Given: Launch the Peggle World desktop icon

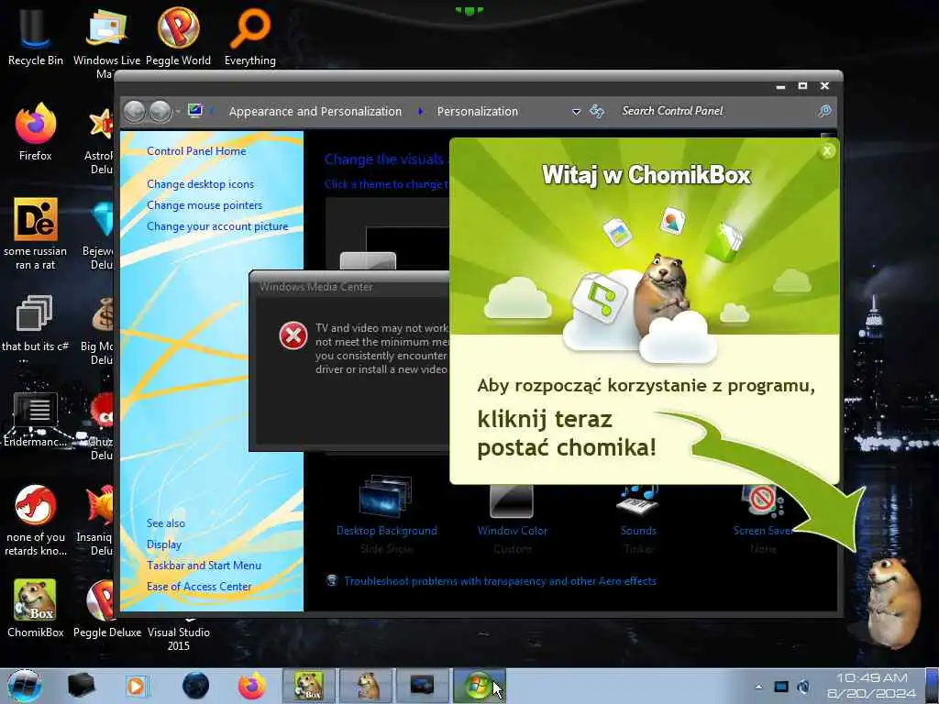Looking at the screenshot, I should 178,36.
